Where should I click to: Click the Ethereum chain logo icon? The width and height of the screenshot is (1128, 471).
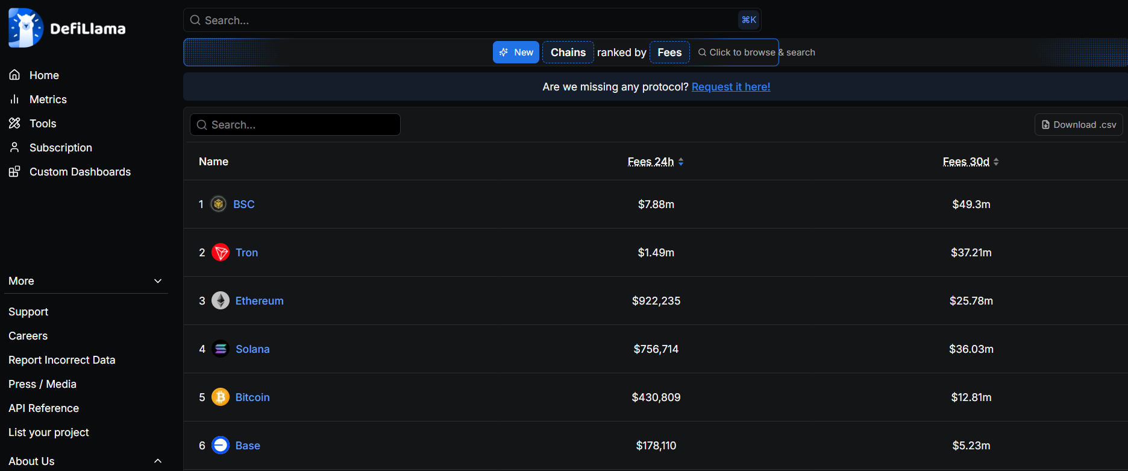[221, 301]
